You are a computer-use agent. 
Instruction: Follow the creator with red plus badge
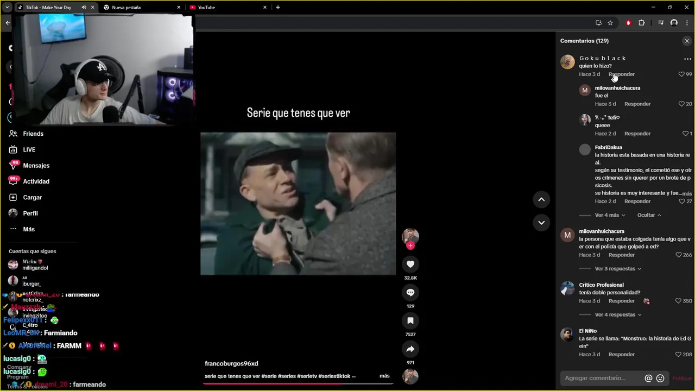coord(410,245)
